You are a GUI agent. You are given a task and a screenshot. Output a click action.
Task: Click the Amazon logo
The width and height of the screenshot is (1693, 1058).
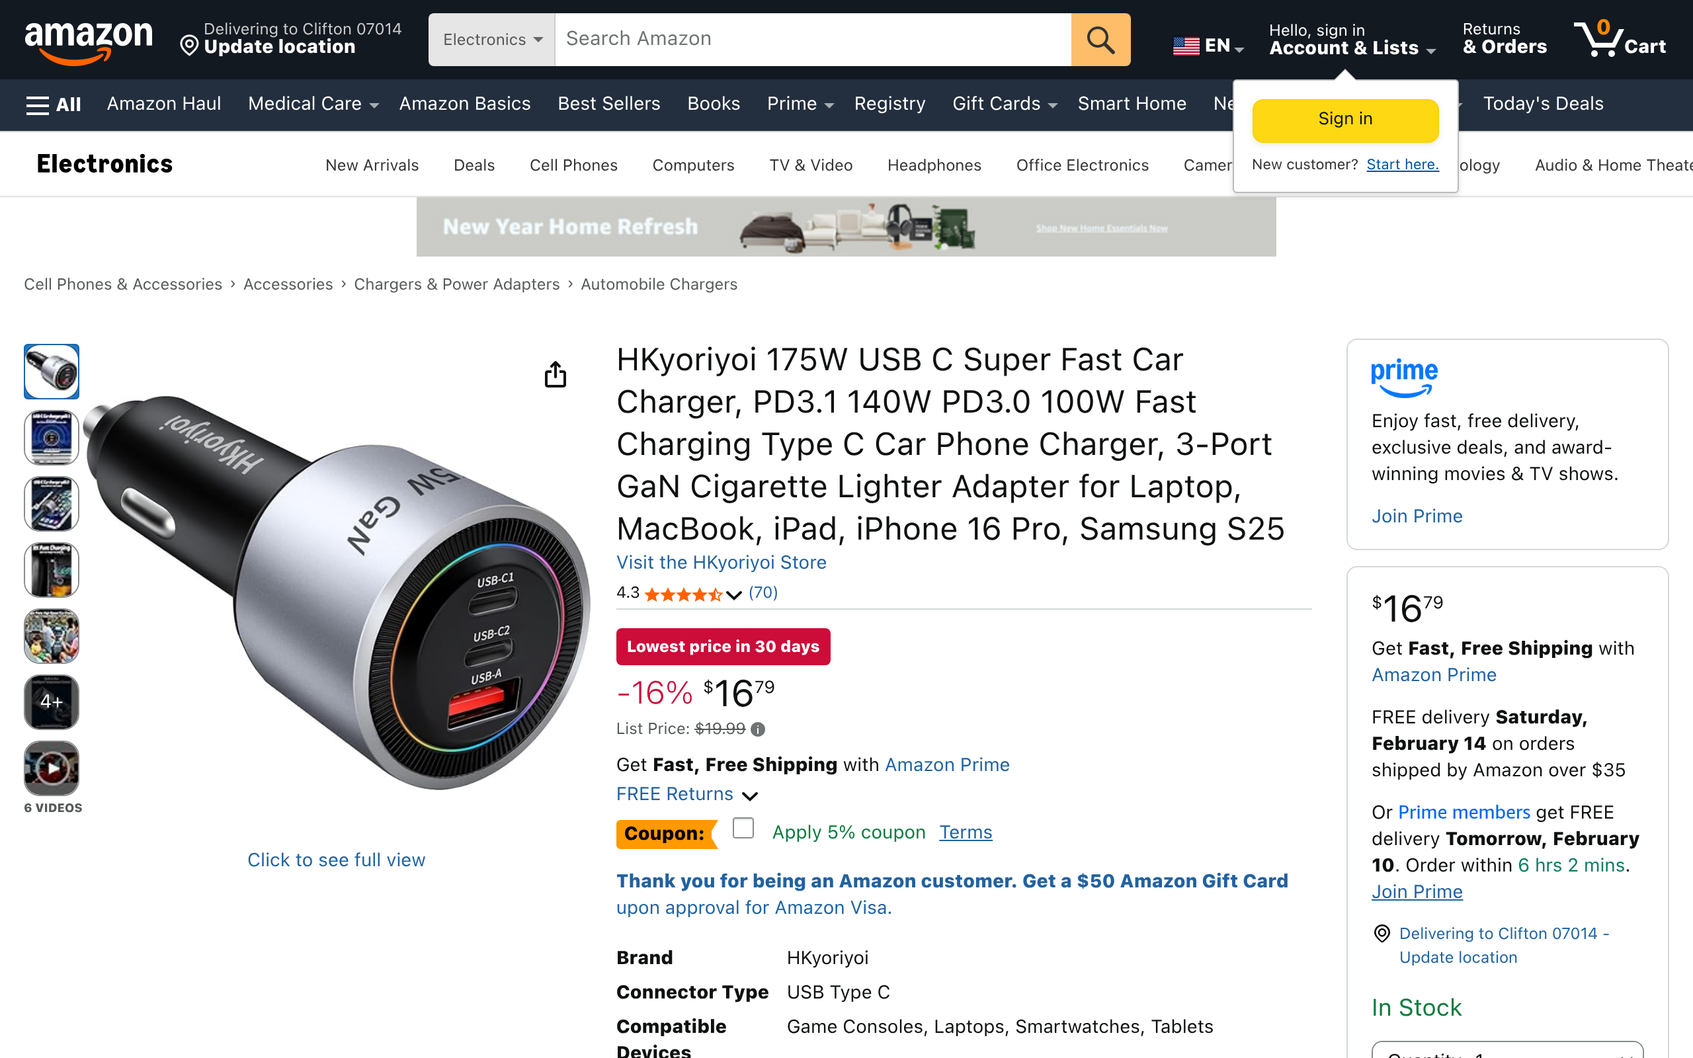click(88, 40)
